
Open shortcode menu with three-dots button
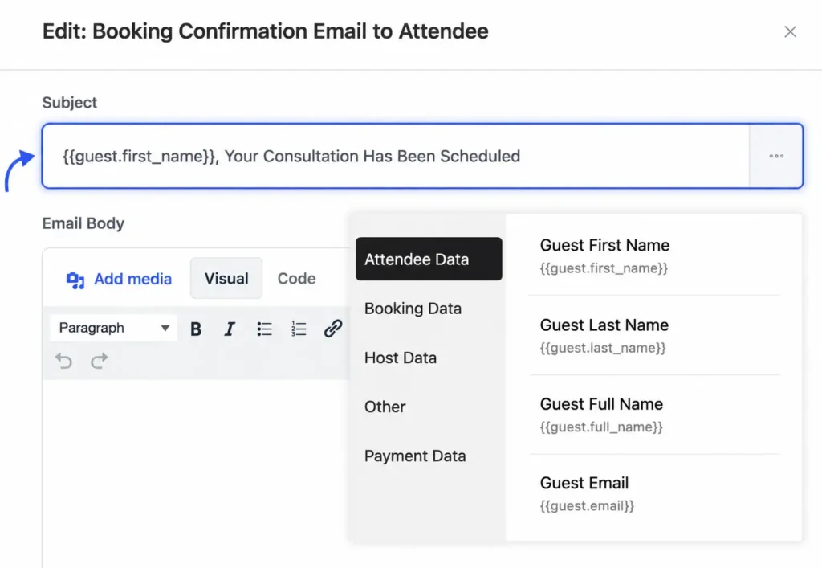tap(776, 156)
